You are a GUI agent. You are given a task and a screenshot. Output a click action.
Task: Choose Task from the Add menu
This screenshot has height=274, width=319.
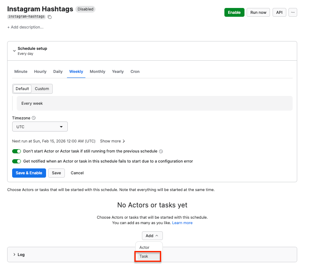148,256
